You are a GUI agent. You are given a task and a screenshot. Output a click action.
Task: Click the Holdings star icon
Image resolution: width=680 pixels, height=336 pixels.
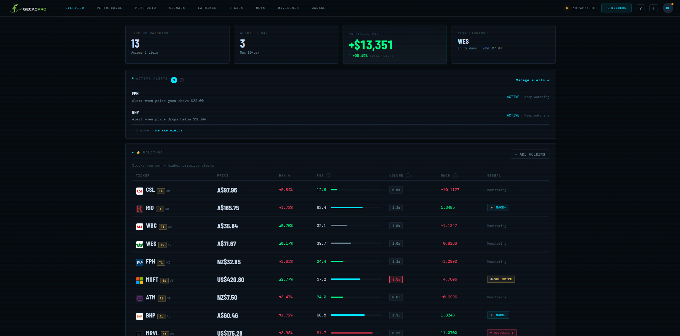[138, 152]
